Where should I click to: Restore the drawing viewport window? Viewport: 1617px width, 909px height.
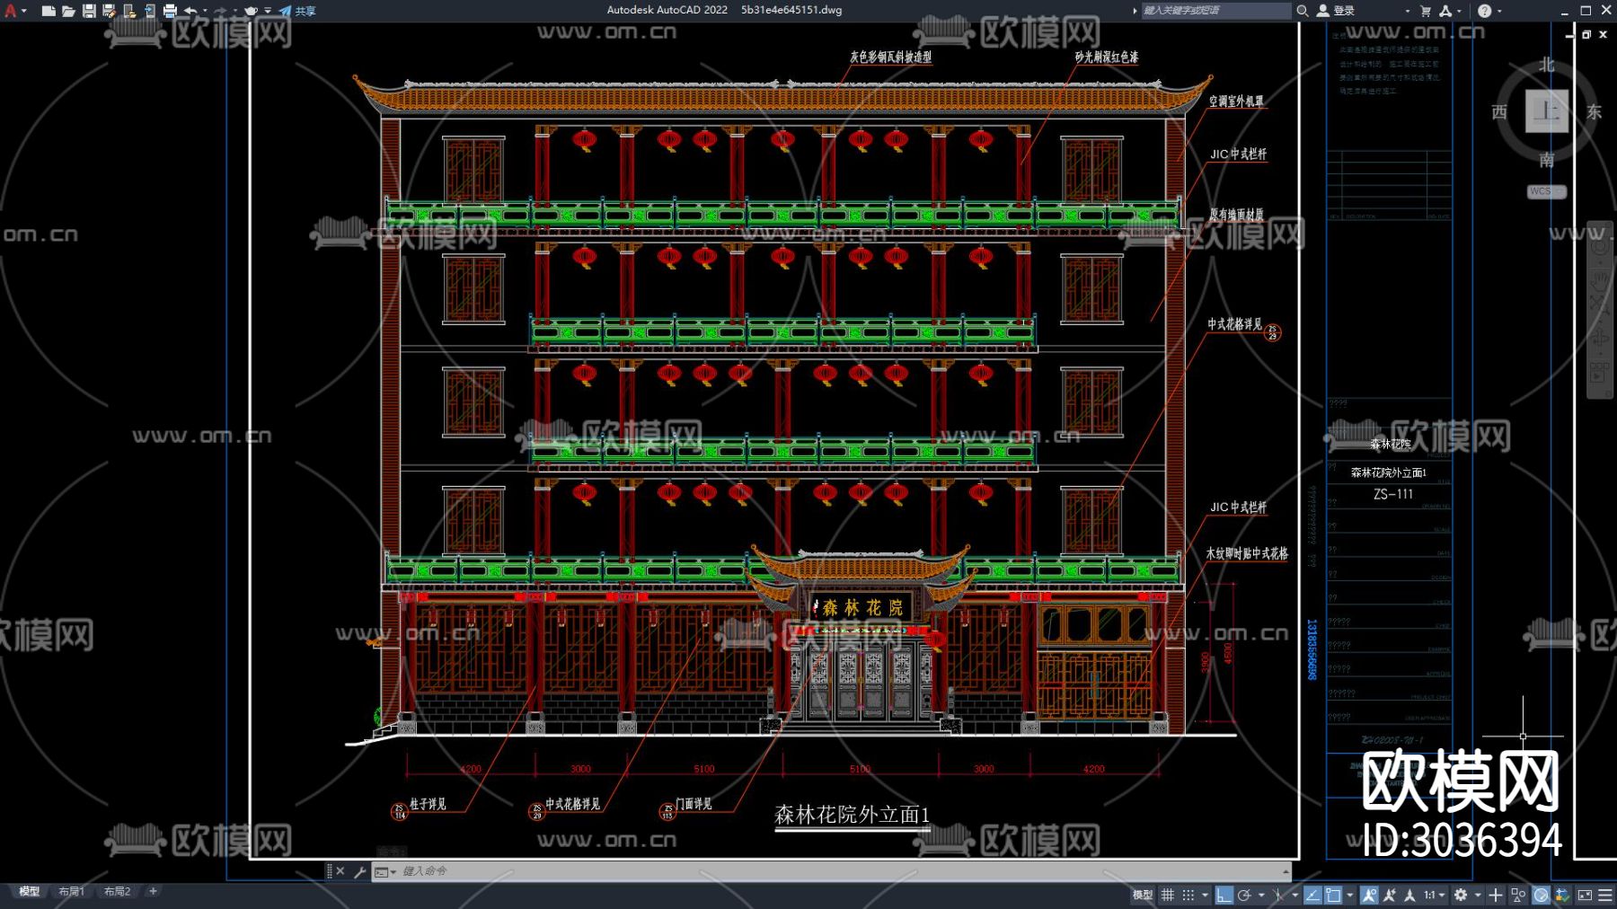point(1586,34)
